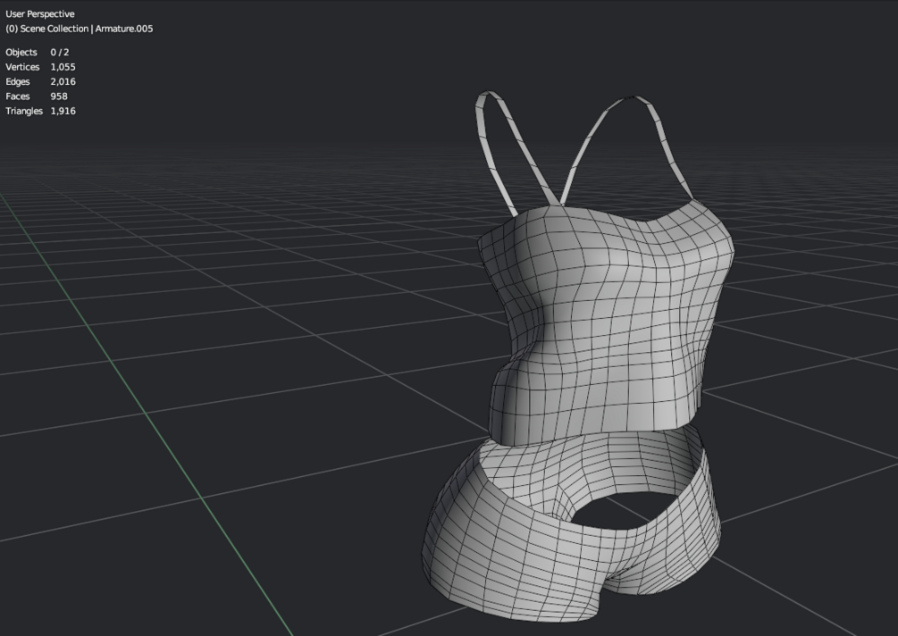Click the "Edges 2,016" statistics row
The image size is (898, 636).
point(41,82)
